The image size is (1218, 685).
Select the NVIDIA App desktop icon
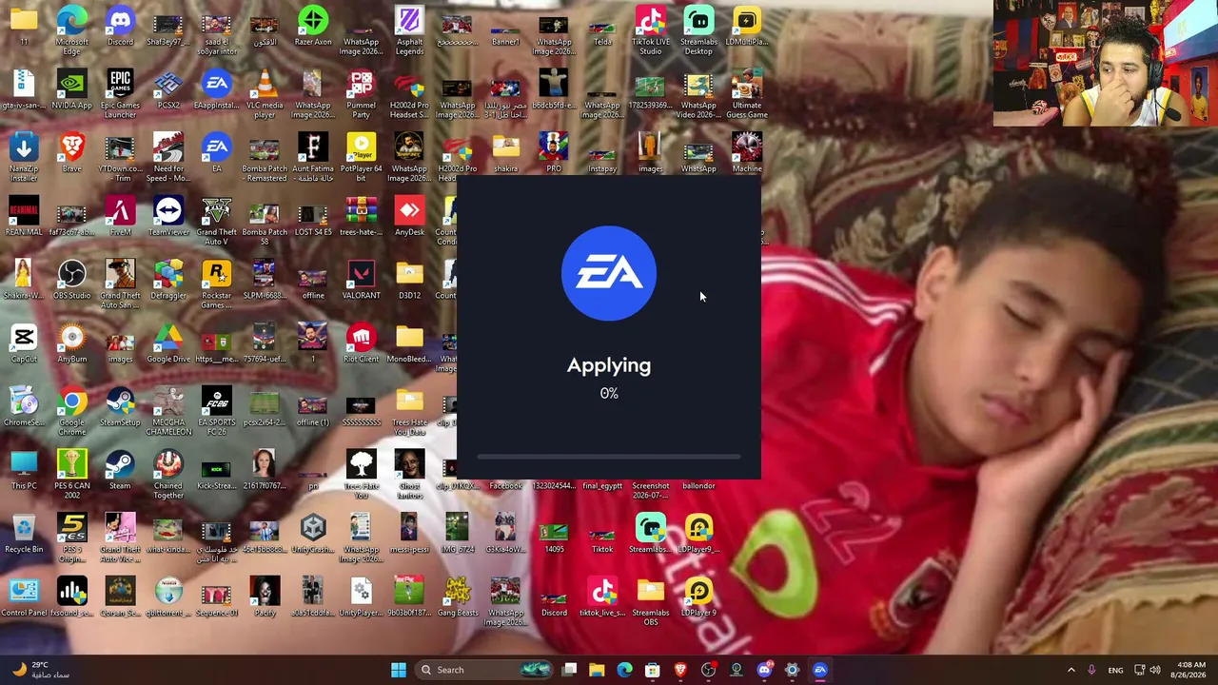pyautogui.click(x=71, y=90)
